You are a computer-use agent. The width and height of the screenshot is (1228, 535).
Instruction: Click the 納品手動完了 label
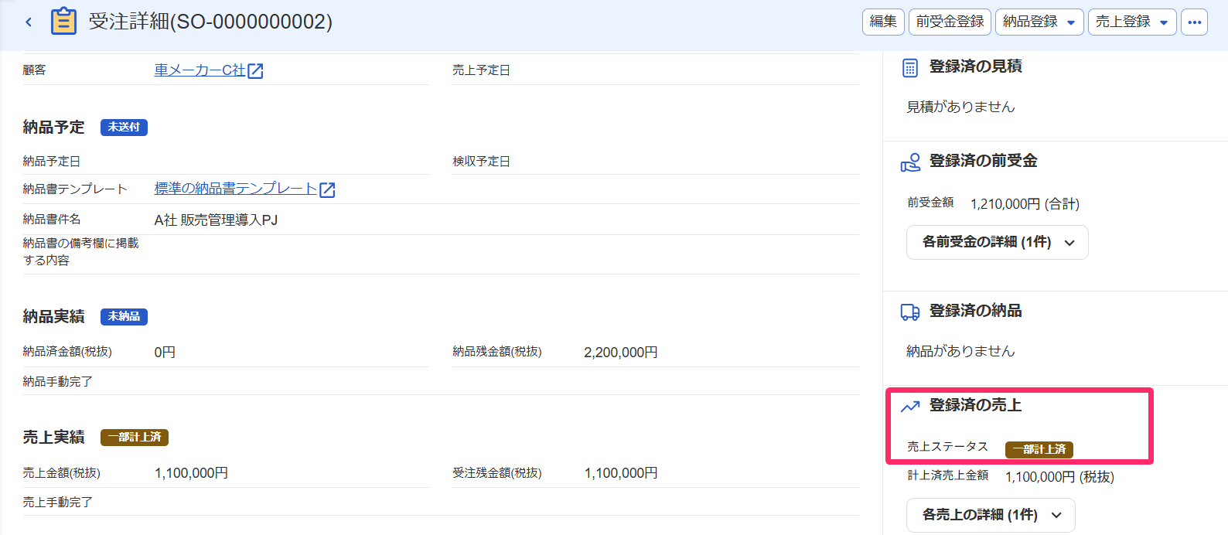[x=57, y=382]
